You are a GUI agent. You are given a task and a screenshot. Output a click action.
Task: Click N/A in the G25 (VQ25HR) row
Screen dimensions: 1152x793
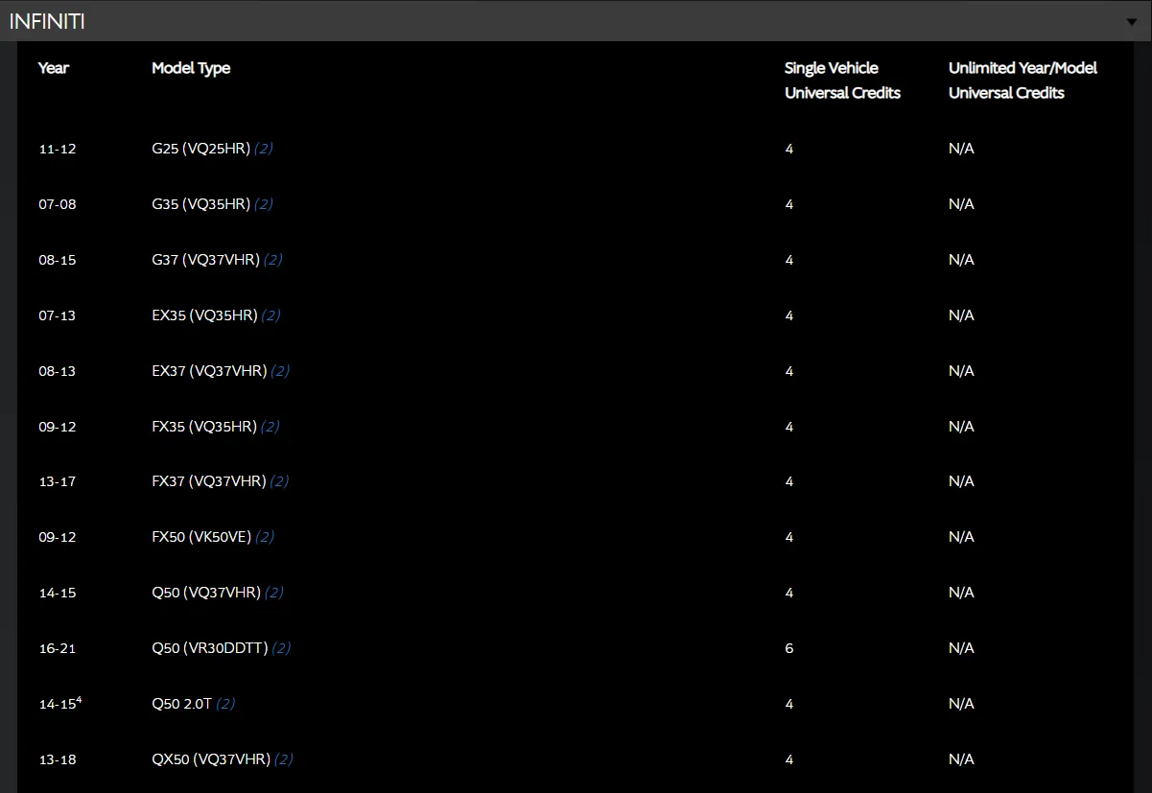(x=961, y=149)
